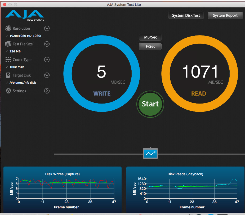Select the 256 MB file size value

click(x=15, y=51)
